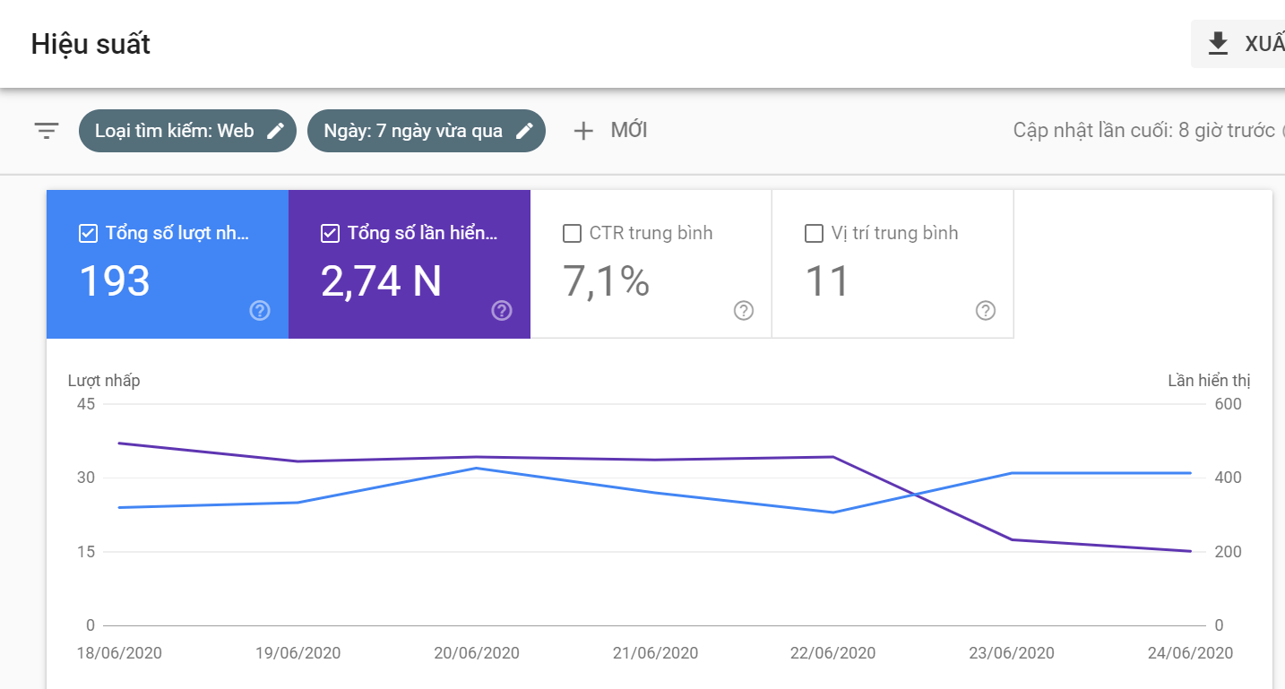Select the 2,74 N impressions value
Screen dimensions: 1285x689
pos(382,281)
